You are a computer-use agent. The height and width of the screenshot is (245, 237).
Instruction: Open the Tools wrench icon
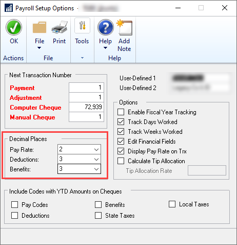(x=82, y=26)
